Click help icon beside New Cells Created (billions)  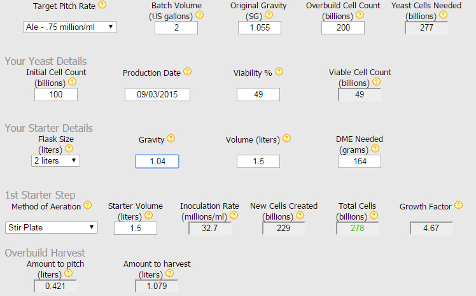(300, 215)
